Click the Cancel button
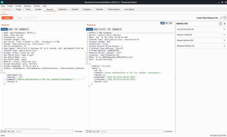Image resolution: width=227 pixels, height=137 pixels. [x=20, y=18]
